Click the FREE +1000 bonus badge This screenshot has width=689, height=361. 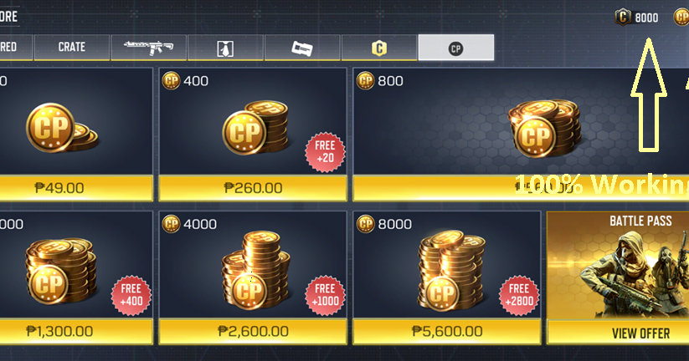tap(325, 295)
